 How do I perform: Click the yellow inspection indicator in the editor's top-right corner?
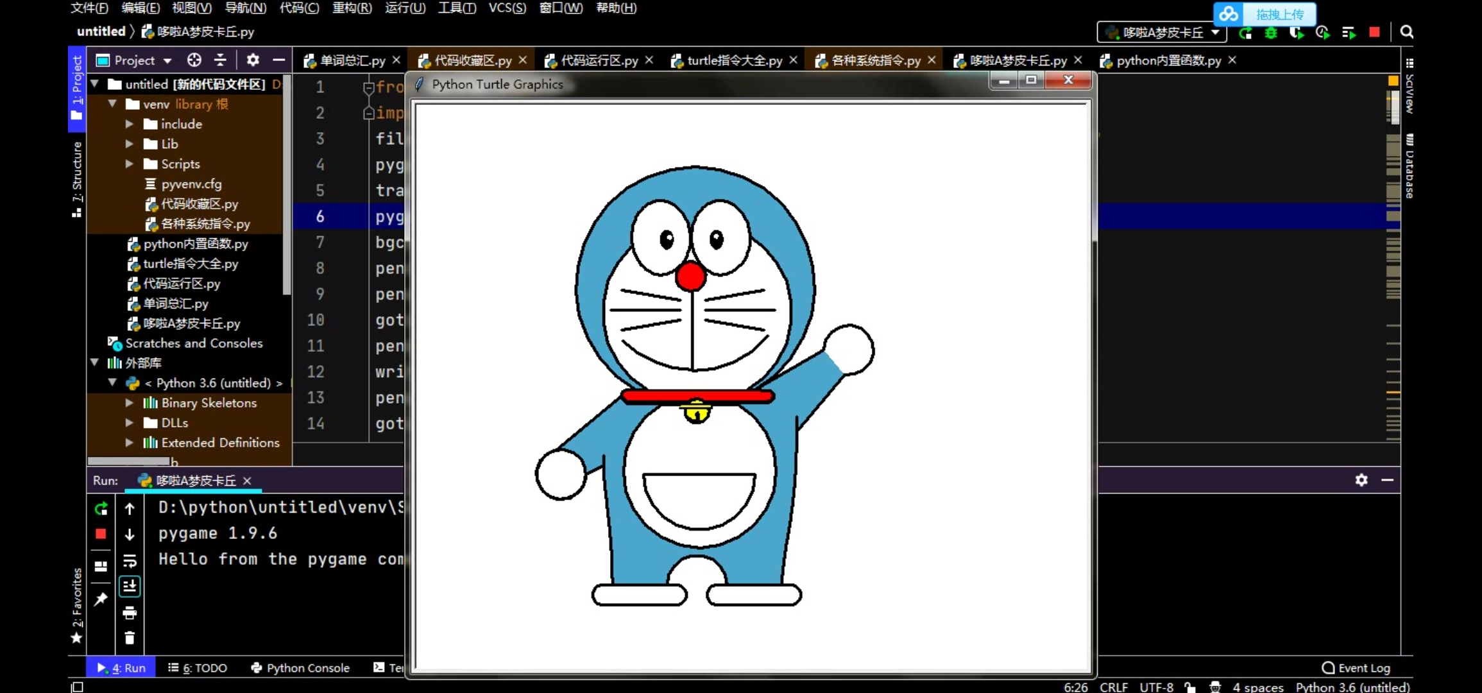1393,81
